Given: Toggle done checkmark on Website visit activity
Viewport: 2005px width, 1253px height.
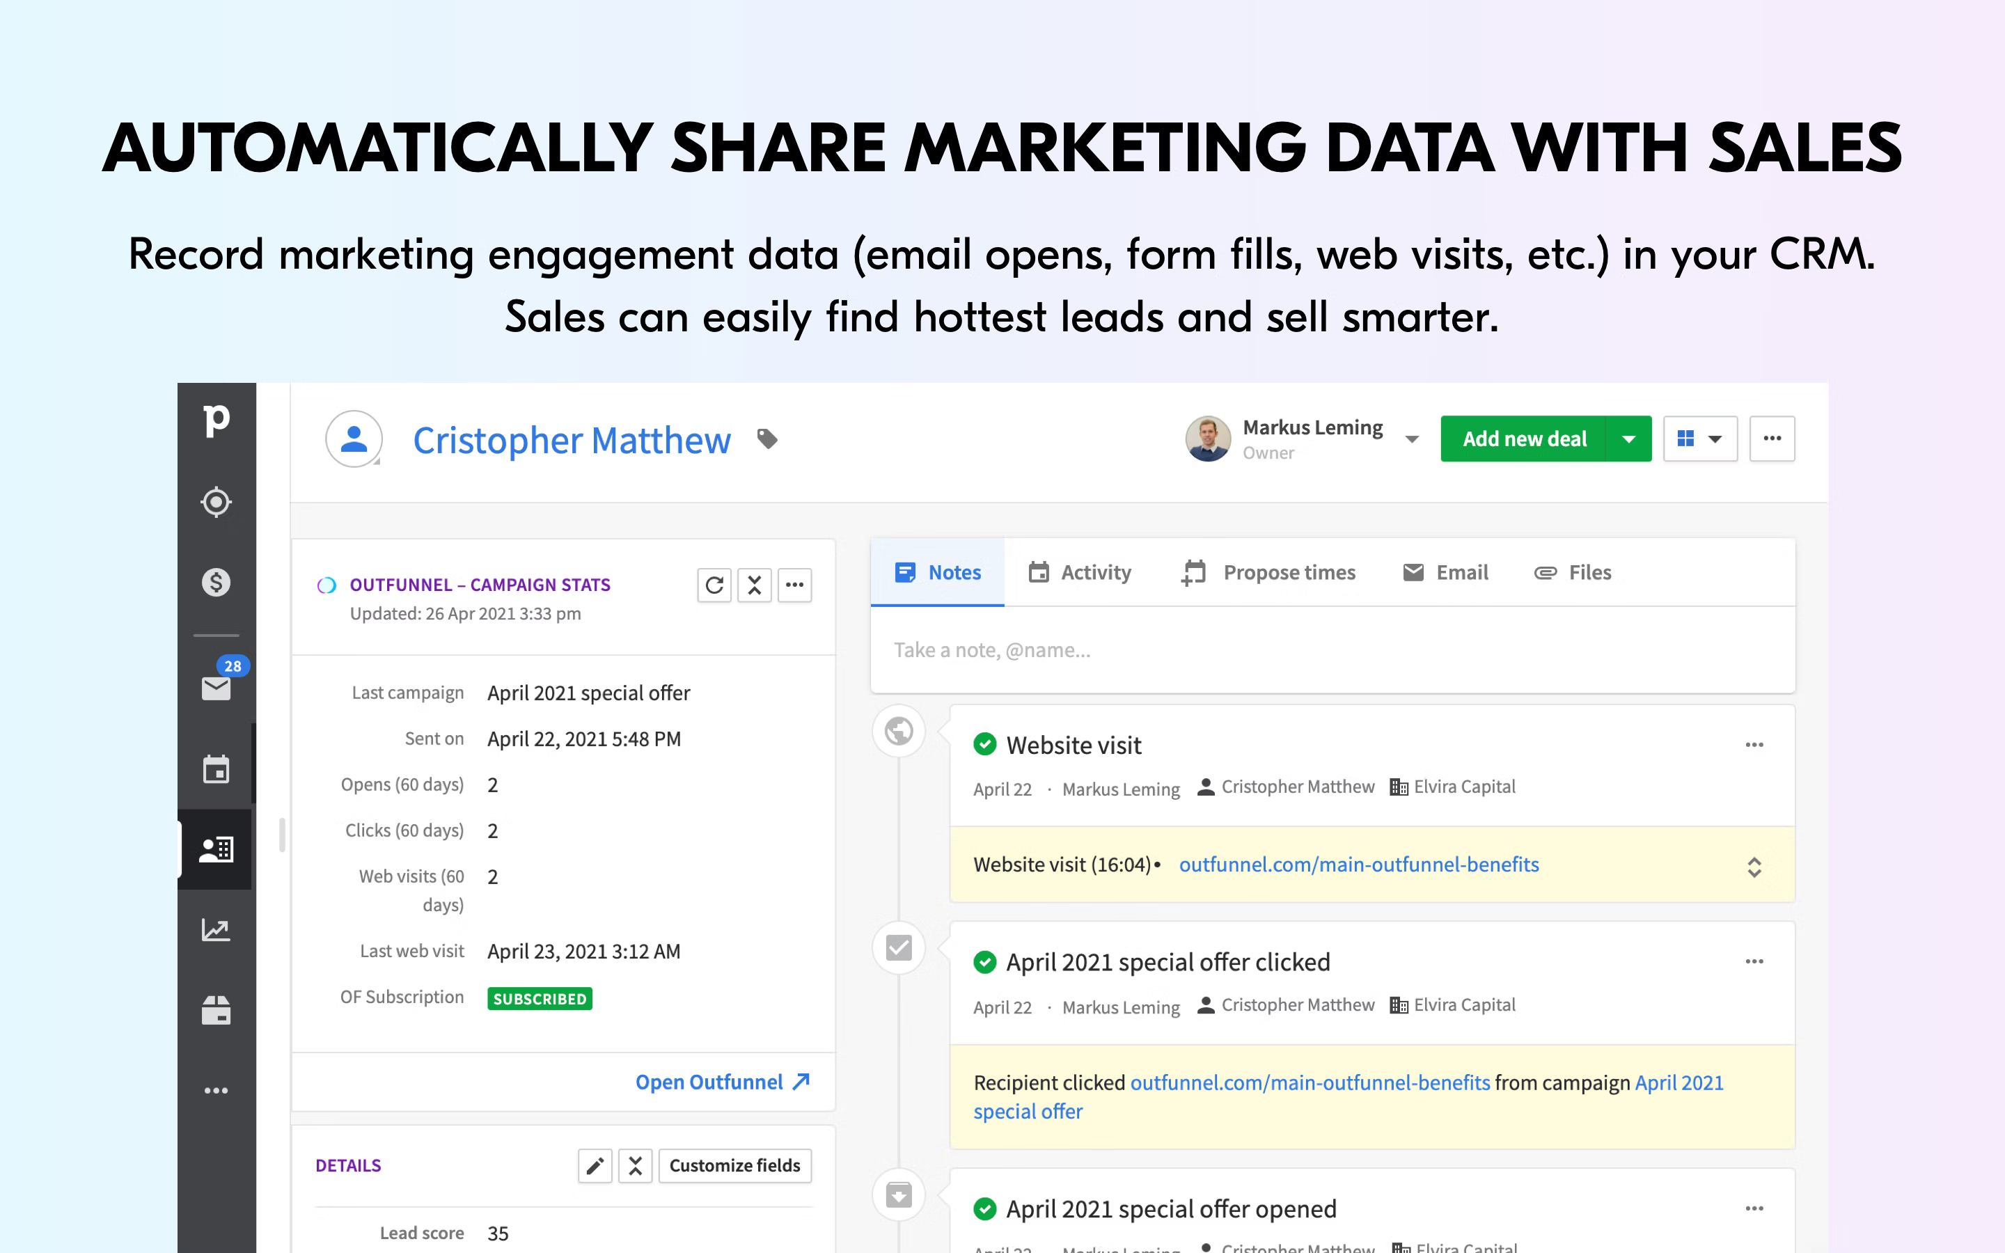Looking at the screenshot, I should (x=984, y=744).
